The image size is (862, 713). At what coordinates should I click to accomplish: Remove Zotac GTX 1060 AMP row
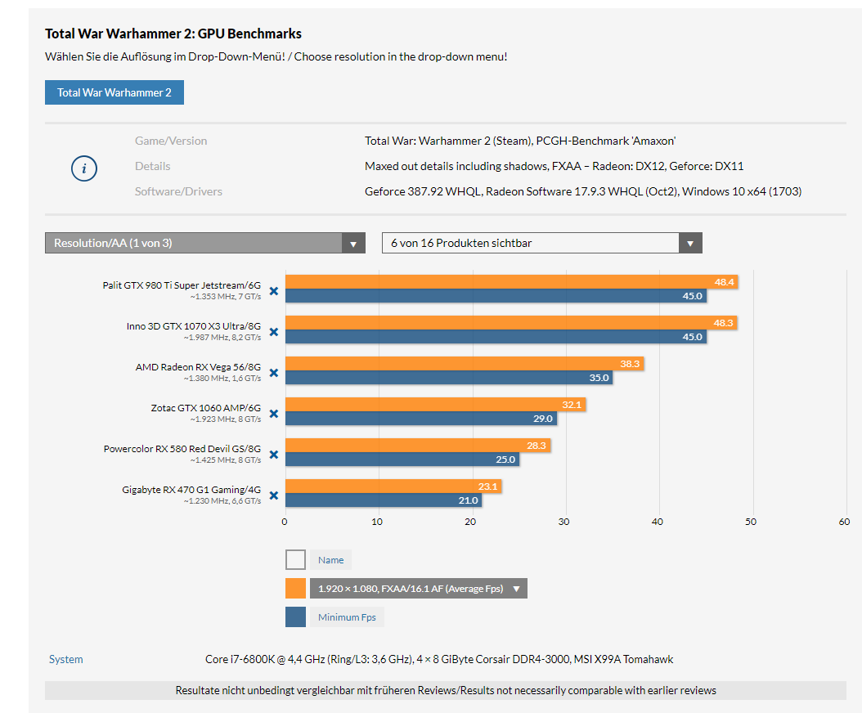[274, 414]
